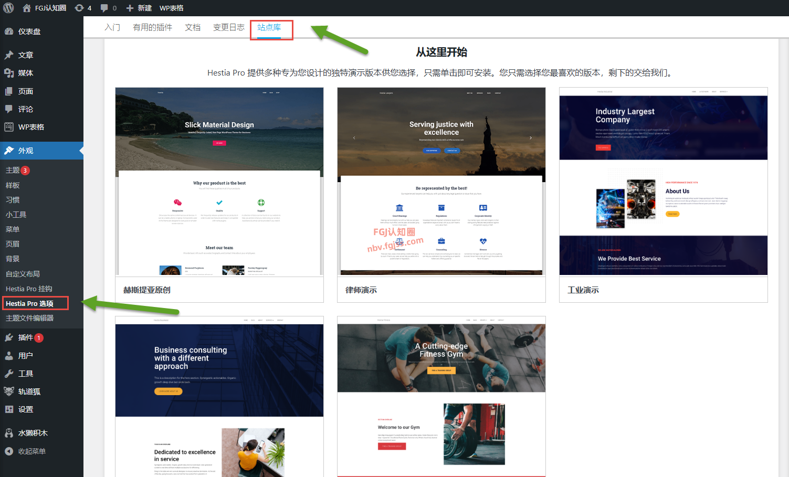
Task: Click the 新建 plus icon
Action: [130, 8]
